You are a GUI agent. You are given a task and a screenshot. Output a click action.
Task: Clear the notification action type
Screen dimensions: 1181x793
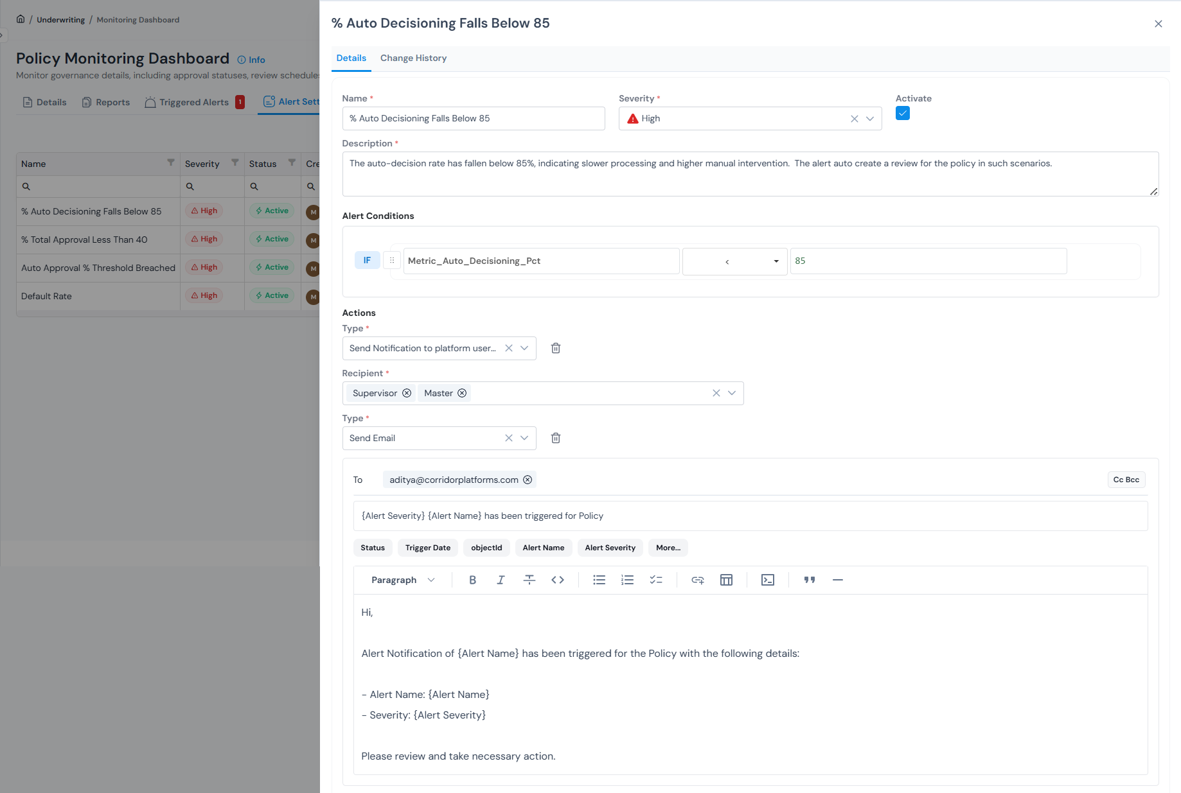coord(509,348)
